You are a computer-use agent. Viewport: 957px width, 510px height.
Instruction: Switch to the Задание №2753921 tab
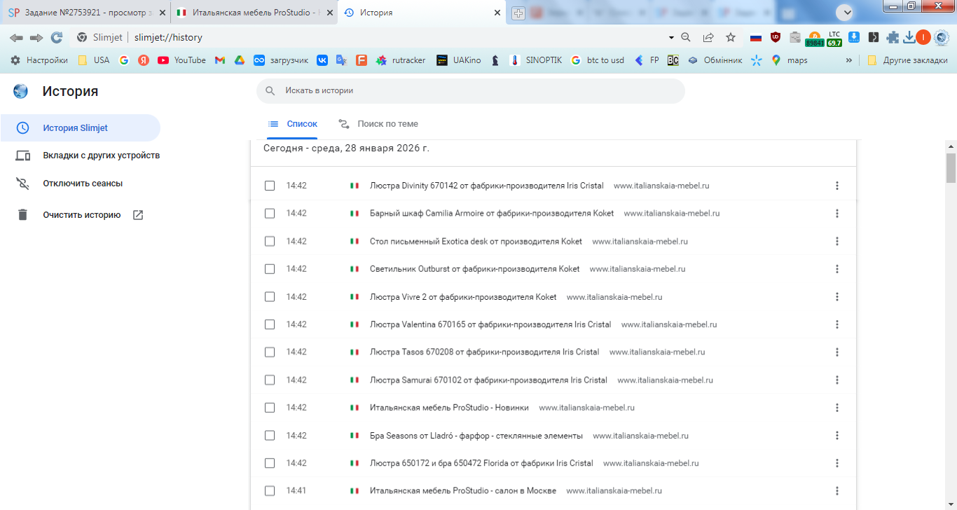click(x=85, y=13)
